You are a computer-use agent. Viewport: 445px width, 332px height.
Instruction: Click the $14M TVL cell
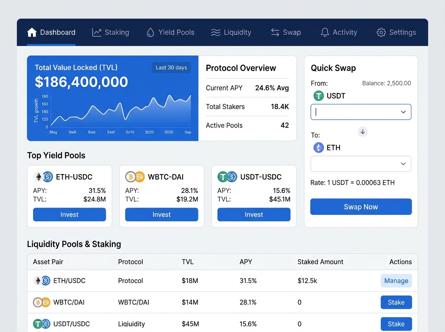tap(190, 302)
